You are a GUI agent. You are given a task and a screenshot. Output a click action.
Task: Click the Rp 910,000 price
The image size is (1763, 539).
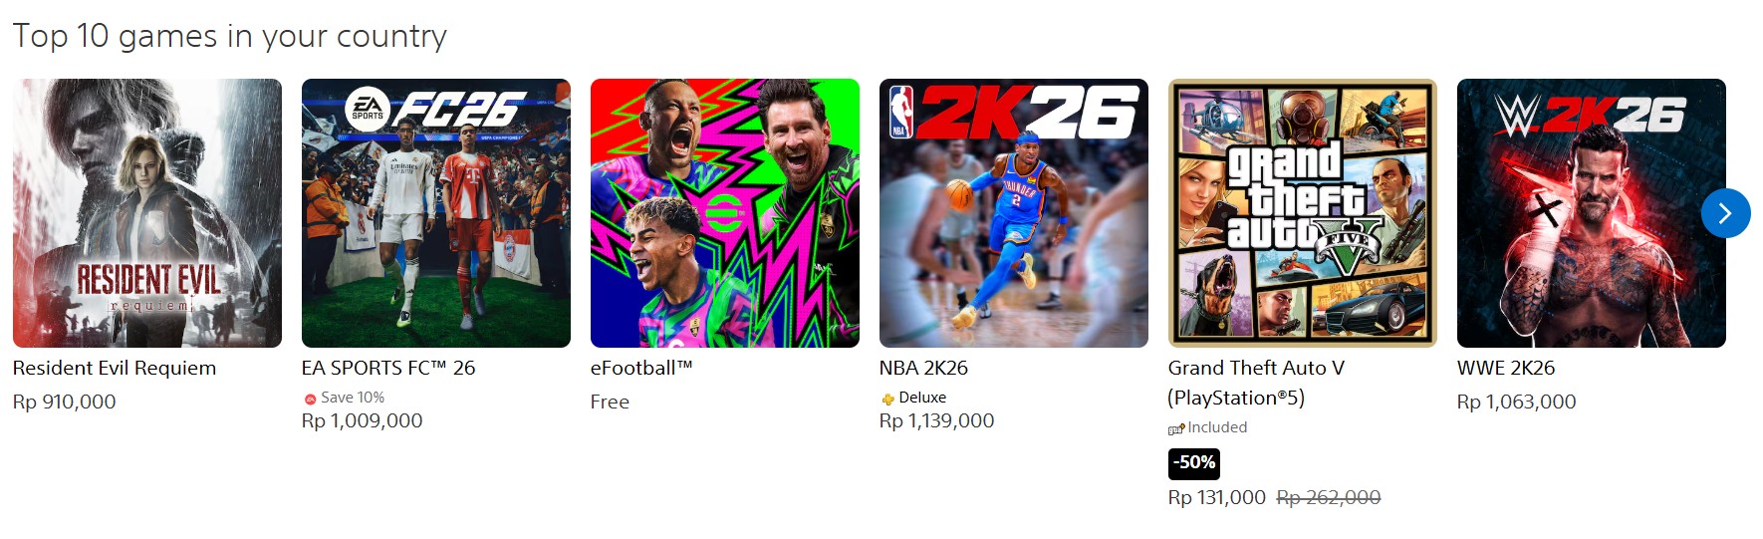[65, 402]
